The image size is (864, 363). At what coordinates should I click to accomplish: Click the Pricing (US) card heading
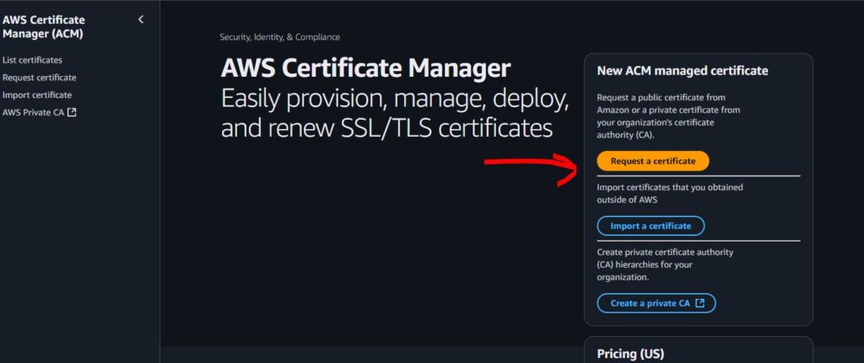(x=630, y=354)
